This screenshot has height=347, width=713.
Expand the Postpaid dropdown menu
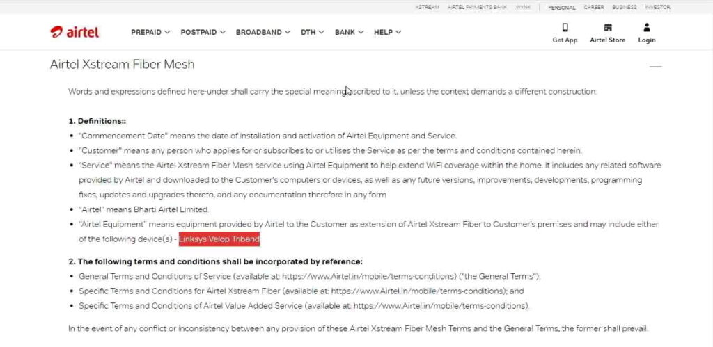pyautogui.click(x=203, y=32)
